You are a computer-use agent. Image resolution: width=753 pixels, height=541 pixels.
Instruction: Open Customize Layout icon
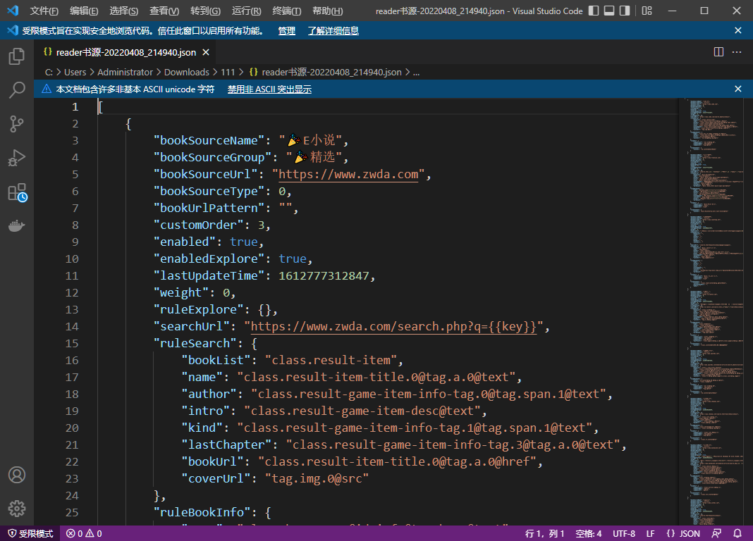[x=647, y=11]
